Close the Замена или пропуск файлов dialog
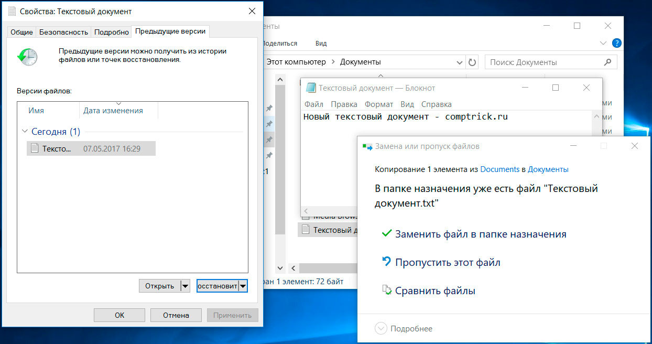 coord(635,146)
